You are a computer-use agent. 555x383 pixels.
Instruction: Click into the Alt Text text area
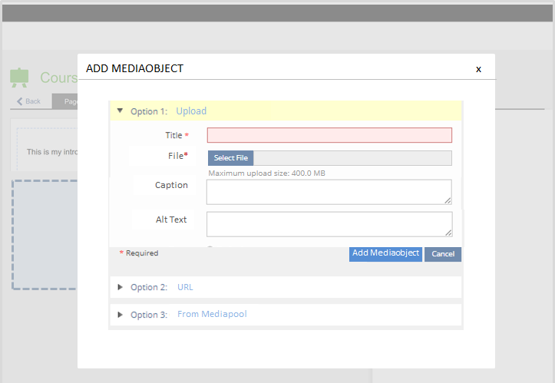click(x=329, y=224)
